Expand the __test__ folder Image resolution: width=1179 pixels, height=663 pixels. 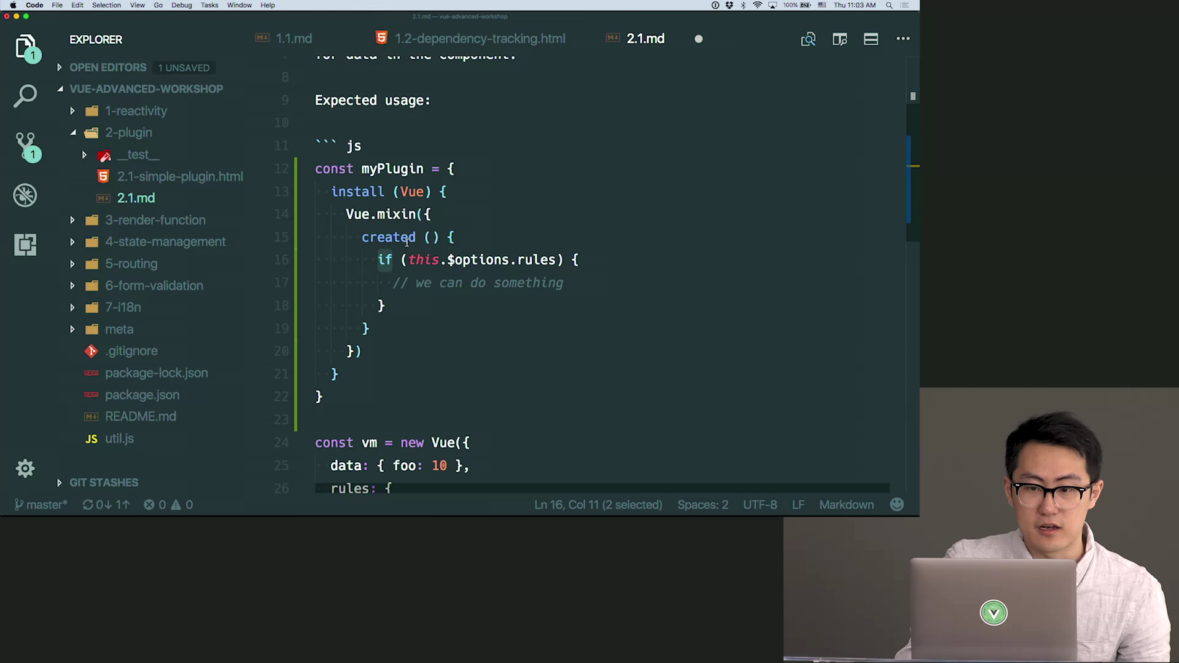[x=84, y=155]
